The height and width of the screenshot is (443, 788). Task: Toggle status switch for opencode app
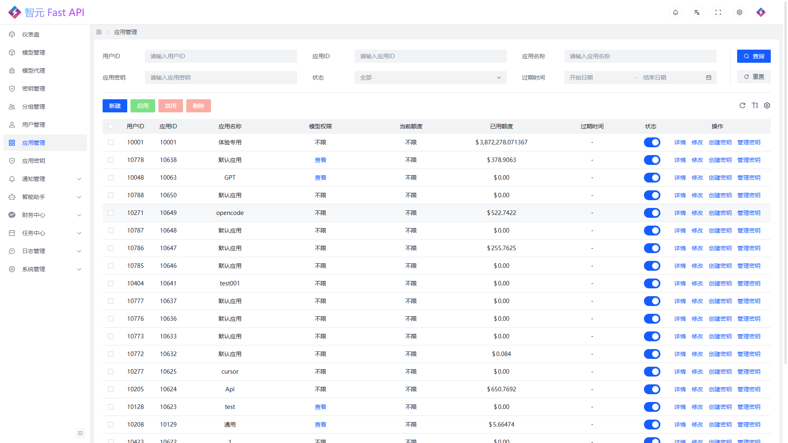(x=652, y=213)
